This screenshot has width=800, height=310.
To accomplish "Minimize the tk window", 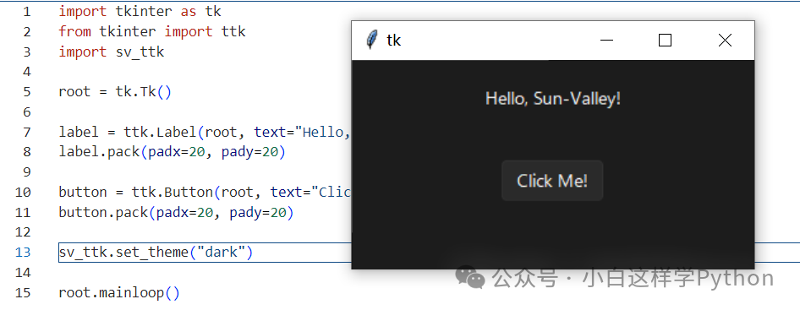I will (606, 41).
